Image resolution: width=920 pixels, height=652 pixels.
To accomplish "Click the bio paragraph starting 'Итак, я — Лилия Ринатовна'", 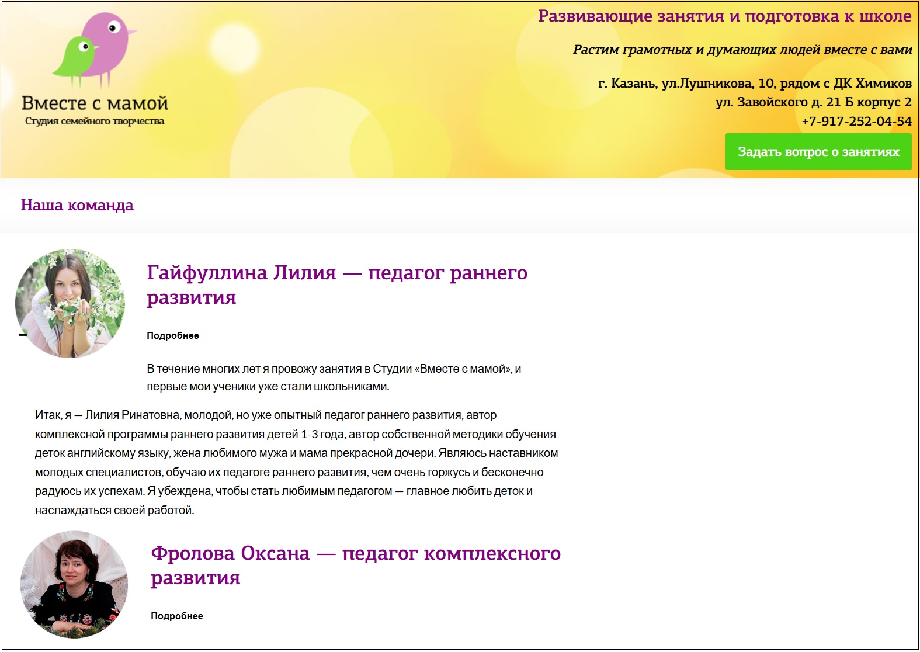I will click(296, 462).
